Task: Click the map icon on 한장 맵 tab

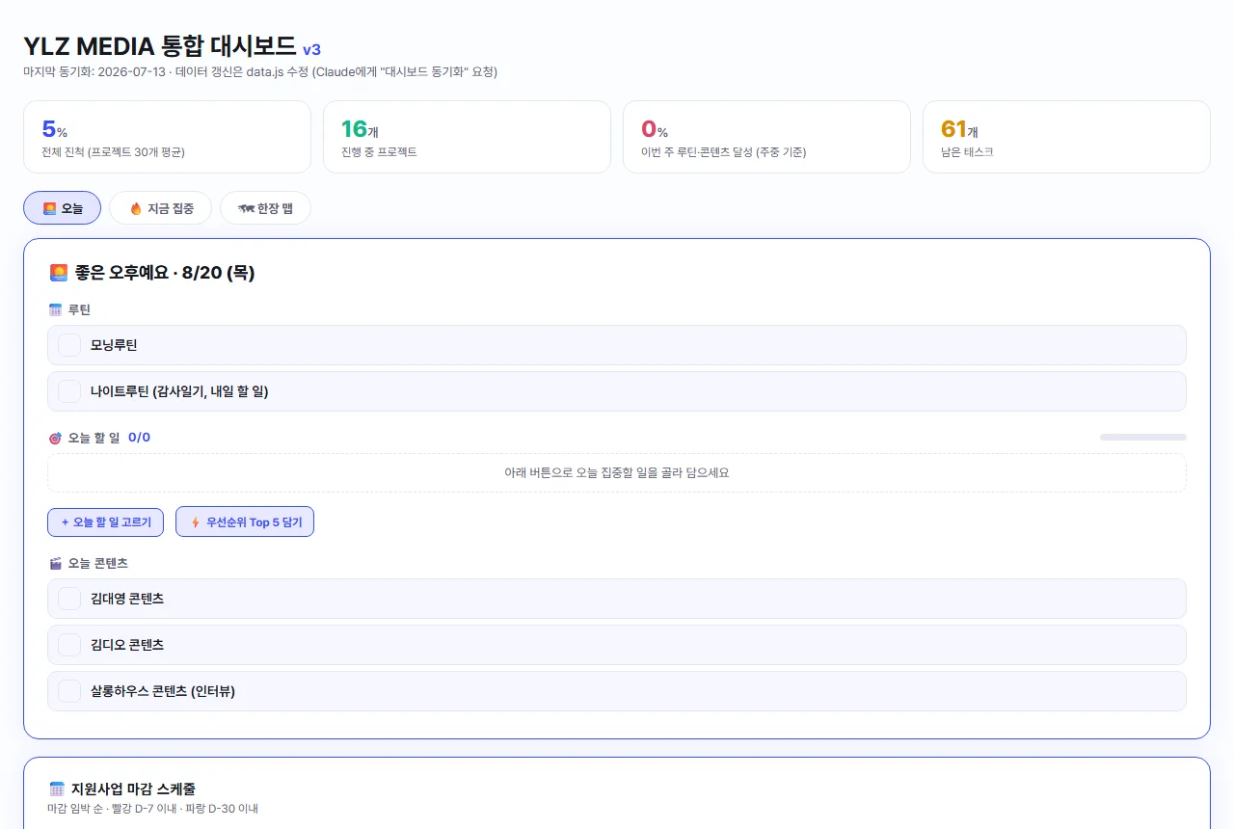Action: (x=246, y=208)
